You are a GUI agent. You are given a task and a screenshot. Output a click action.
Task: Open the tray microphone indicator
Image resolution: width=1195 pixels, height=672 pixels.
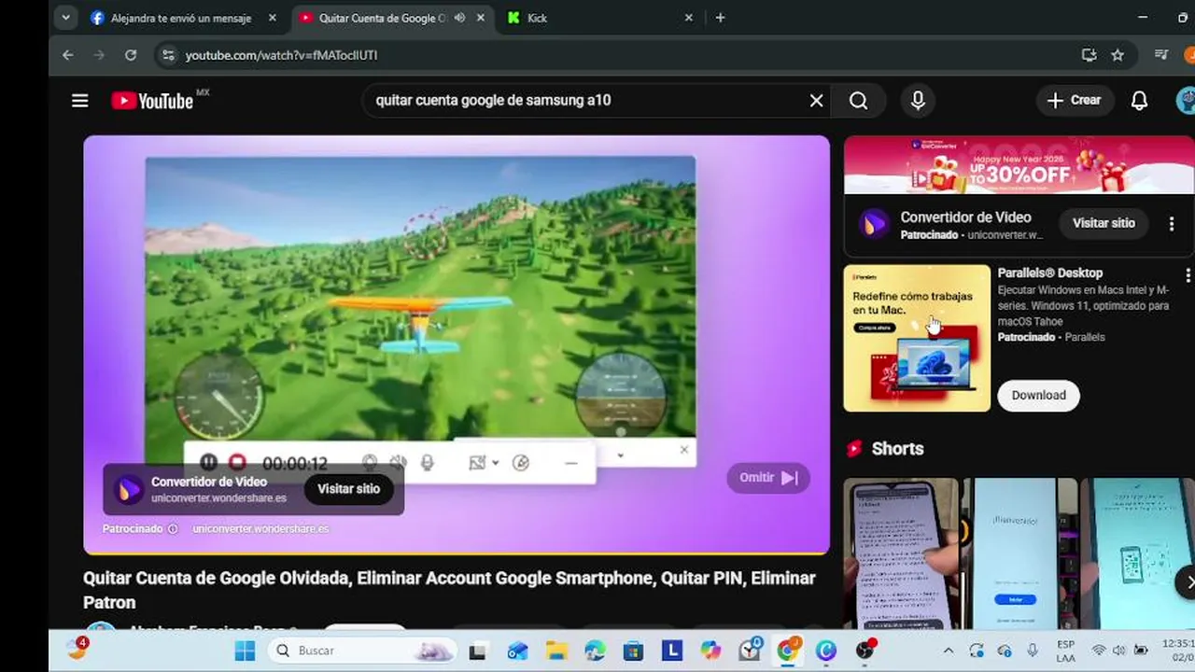click(1033, 651)
